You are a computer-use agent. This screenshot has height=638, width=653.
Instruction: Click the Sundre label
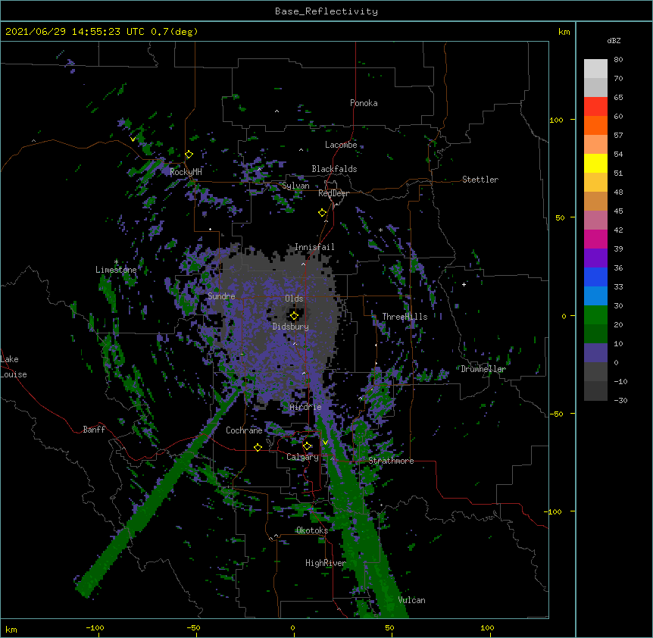point(221,296)
